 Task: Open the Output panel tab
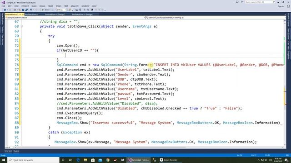[x=16, y=151]
